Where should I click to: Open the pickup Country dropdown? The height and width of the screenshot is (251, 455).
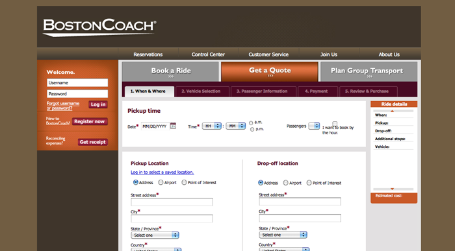pyautogui.click(x=156, y=249)
